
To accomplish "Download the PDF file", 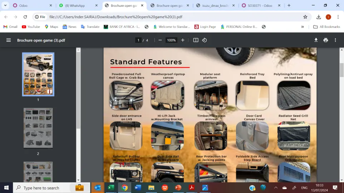I will 316,40.
